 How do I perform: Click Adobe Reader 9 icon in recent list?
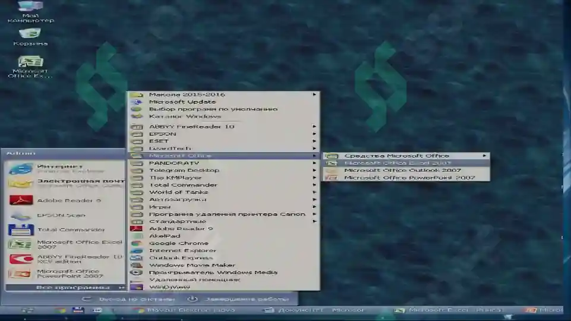[21, 200]
